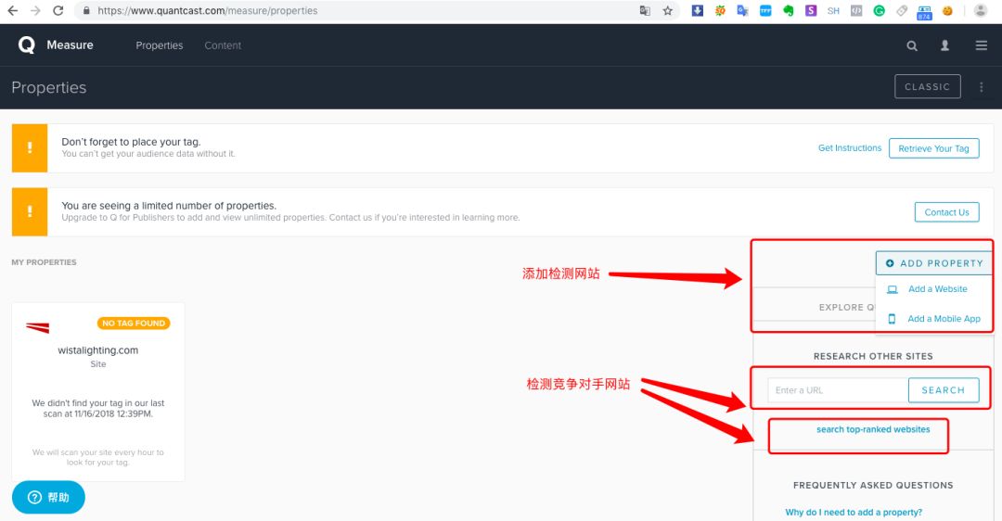Open the wistalighting.com property card
The width and height of the screenshot is (1002, 521).
pyautogui.click(x=98, y=350)
